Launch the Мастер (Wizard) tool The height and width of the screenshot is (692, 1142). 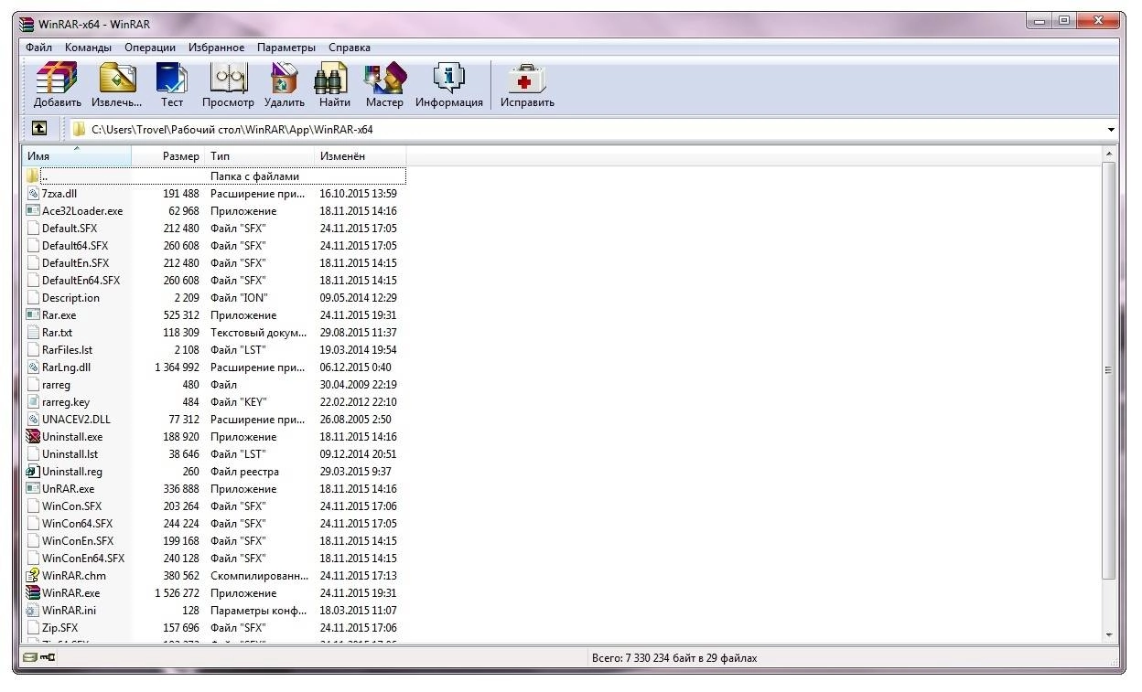pyautogui.click(x=384, y=79)
